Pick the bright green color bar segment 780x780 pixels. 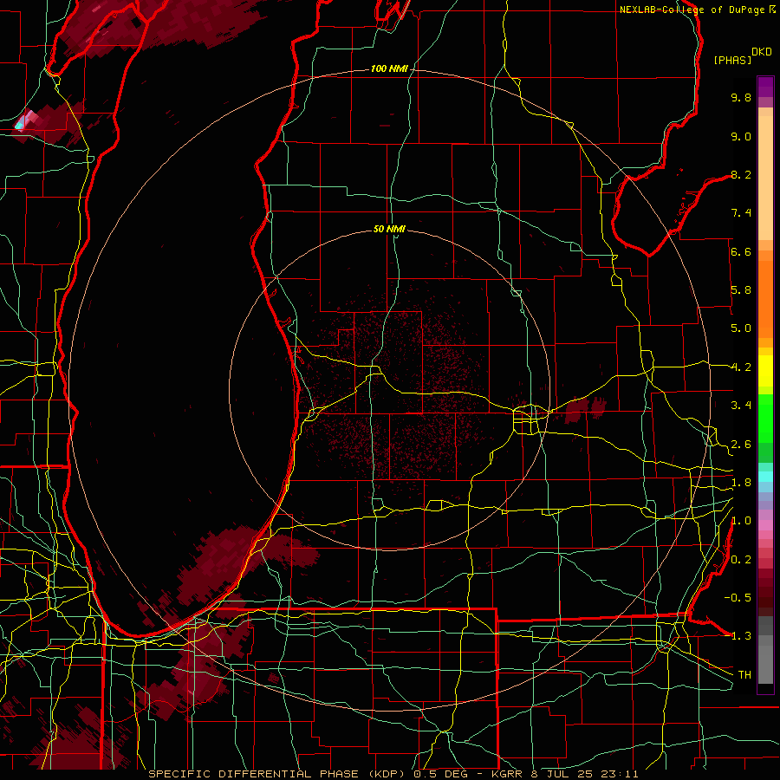(x=765, y=418)
